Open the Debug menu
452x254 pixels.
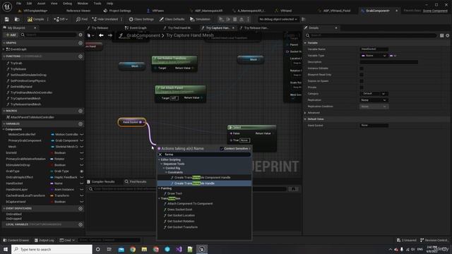click(x=67, y=4)
